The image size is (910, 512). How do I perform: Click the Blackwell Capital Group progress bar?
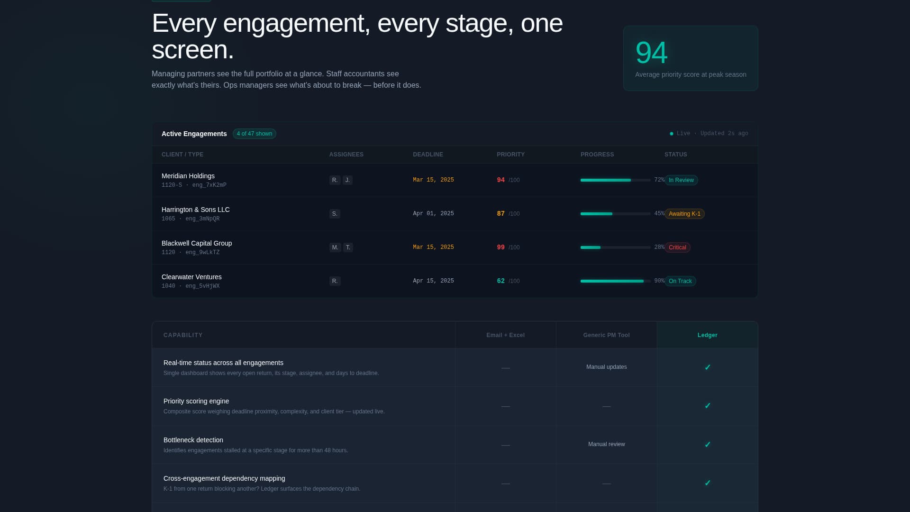(616, 247)
